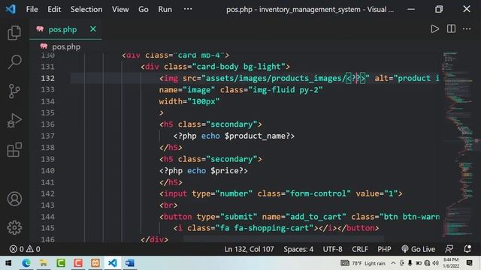The image size is (481, 270).
Task: Change the CRLF end of line sequence
Action: (360, 249)
